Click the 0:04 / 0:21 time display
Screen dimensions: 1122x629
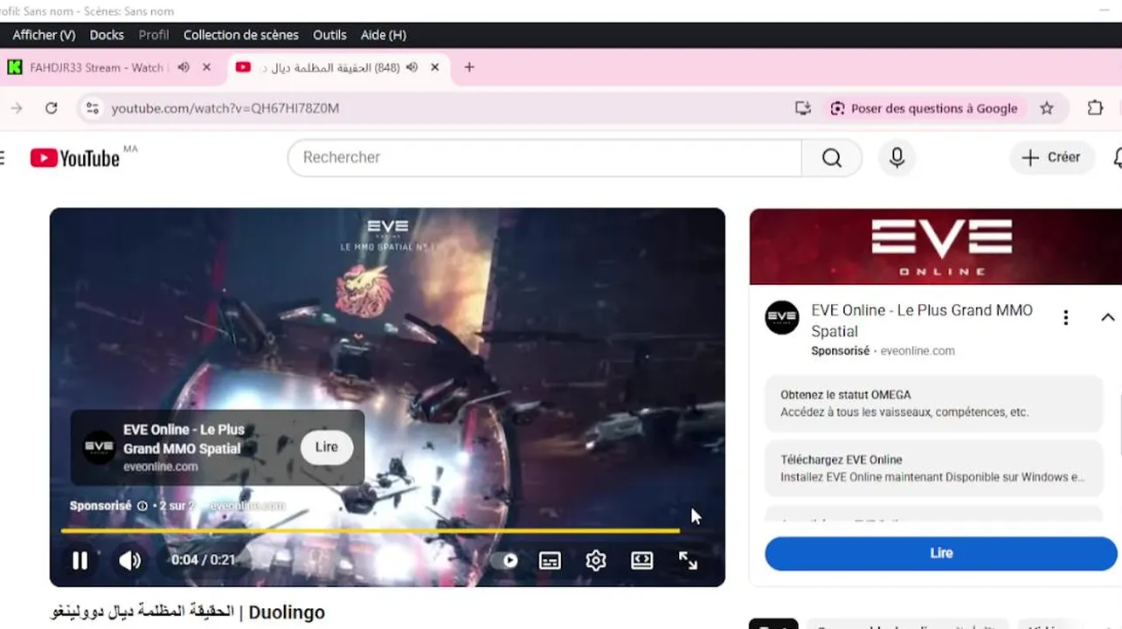point(203,560)
